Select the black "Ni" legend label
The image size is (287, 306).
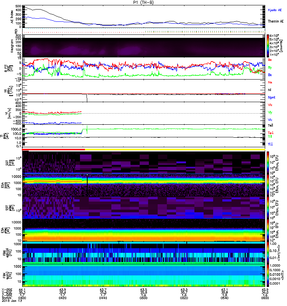269,90
